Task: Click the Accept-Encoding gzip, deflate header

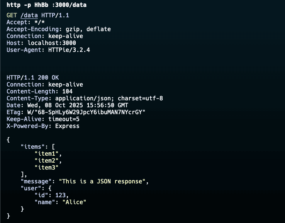Action: (x=58, y=29)
